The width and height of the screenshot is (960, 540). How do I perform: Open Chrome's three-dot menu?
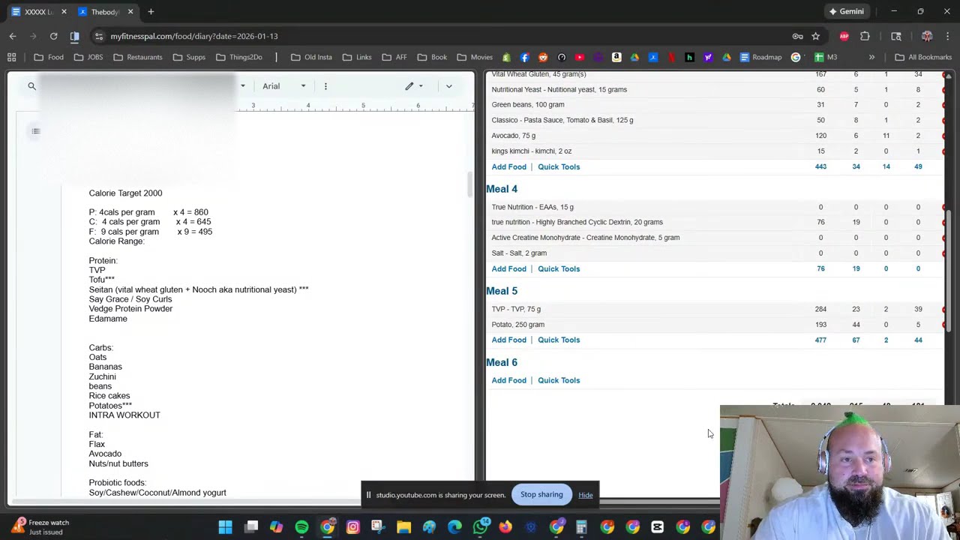point(948,36)
